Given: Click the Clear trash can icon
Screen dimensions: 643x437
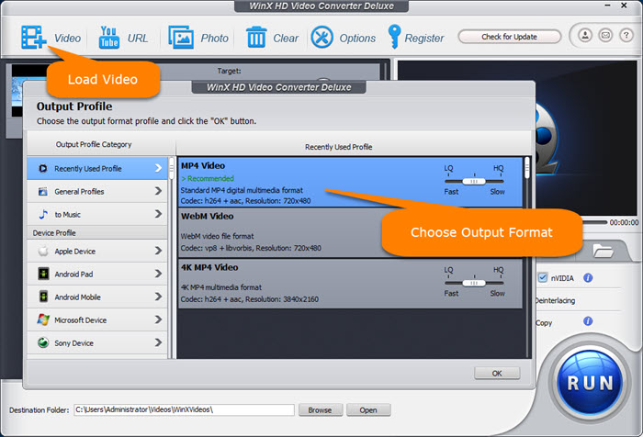Looking at the screenshot, I should (x=256, y=38).
